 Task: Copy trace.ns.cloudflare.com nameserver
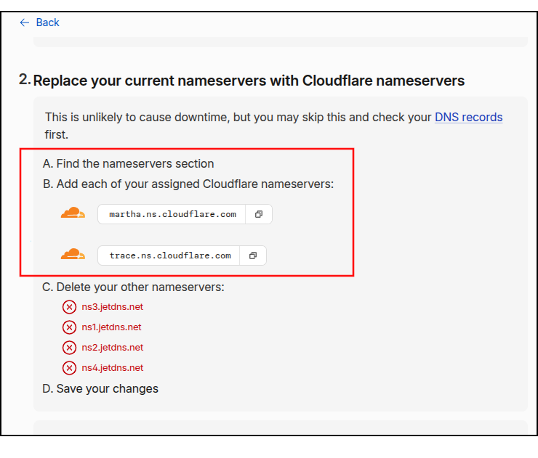click(x=253, y=255)
